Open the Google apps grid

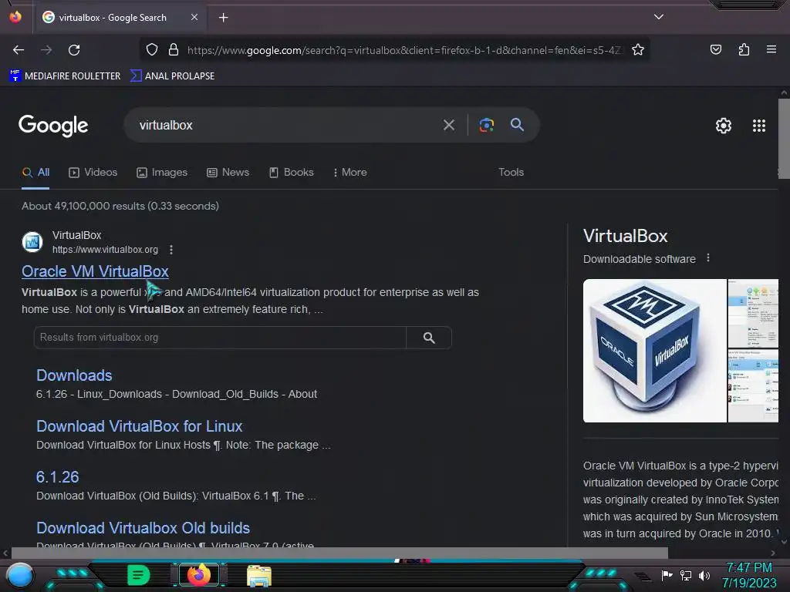click(759, 126)
